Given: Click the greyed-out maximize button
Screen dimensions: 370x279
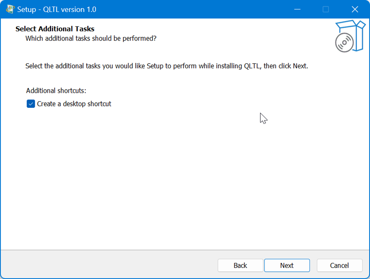Looking at the screenshot, I should [x=326, y=9].
